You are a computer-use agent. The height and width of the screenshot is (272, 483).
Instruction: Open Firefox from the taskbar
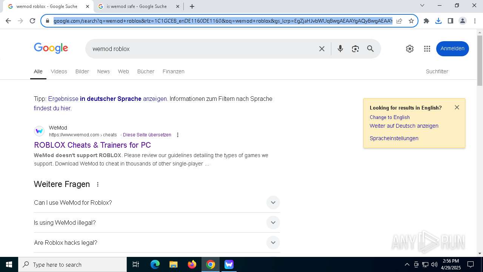(192, 264)
